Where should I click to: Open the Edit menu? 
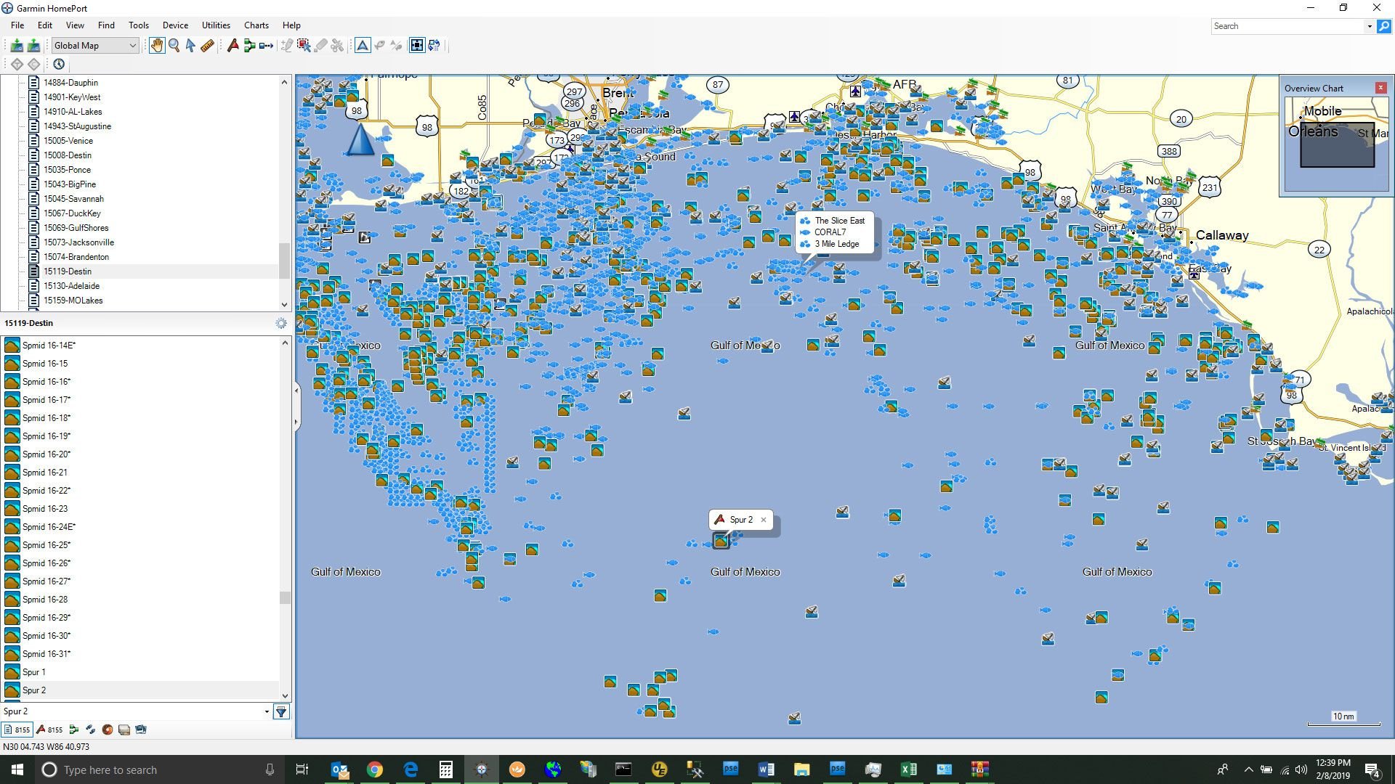45,25
